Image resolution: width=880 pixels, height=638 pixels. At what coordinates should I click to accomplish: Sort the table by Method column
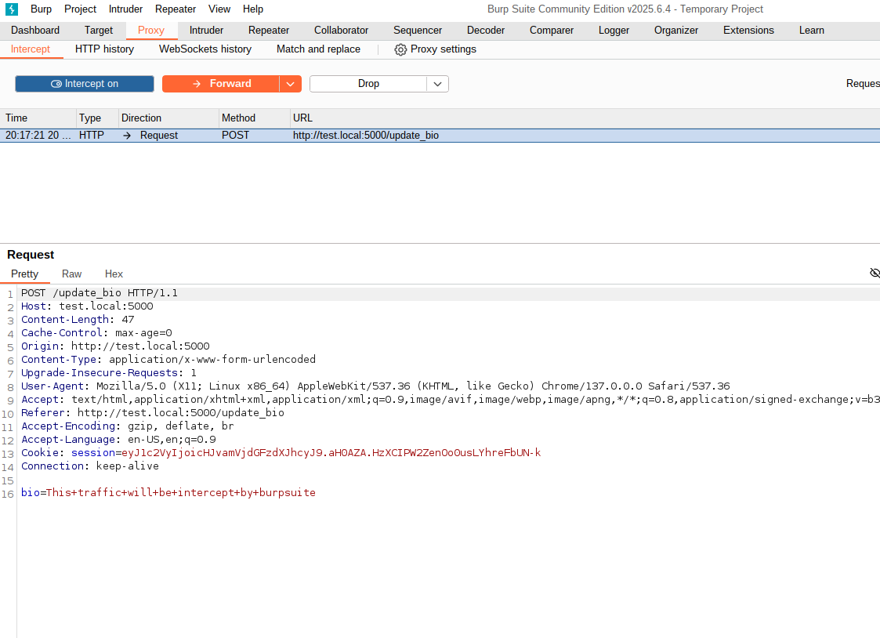[x=255, y=118]
